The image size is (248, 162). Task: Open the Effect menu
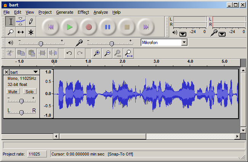pyautogui.click(x=83, y=12)
